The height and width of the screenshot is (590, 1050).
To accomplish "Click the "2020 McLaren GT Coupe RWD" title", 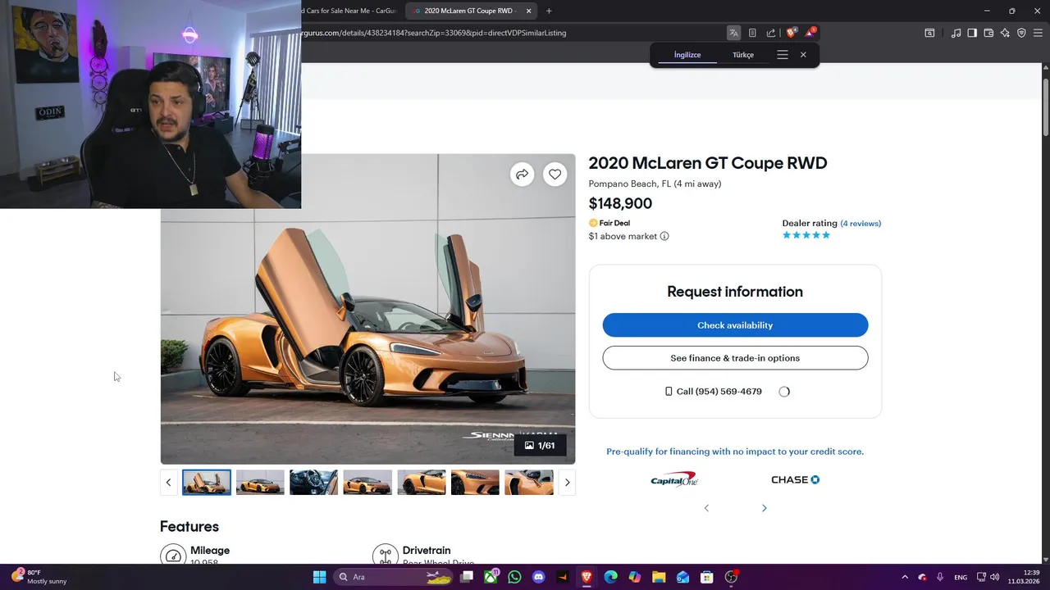I will [x=708, y=163].
